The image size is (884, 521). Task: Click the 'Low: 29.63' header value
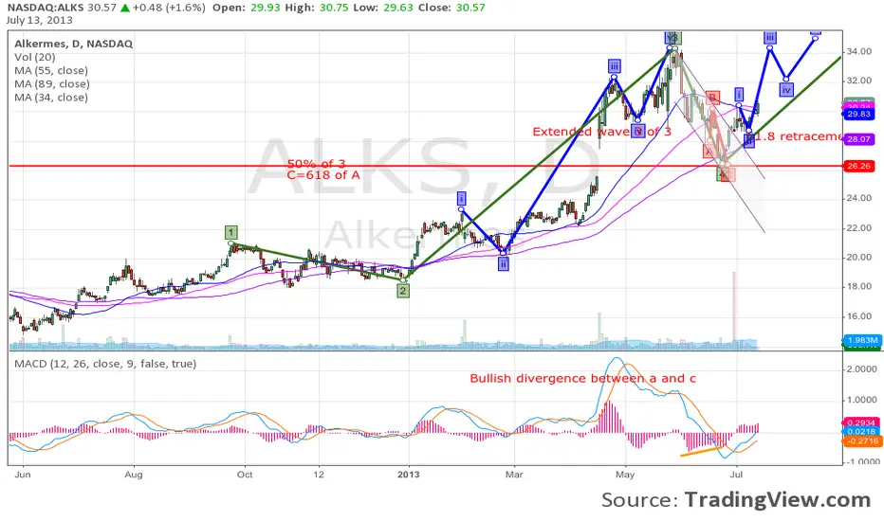[383, 8]
